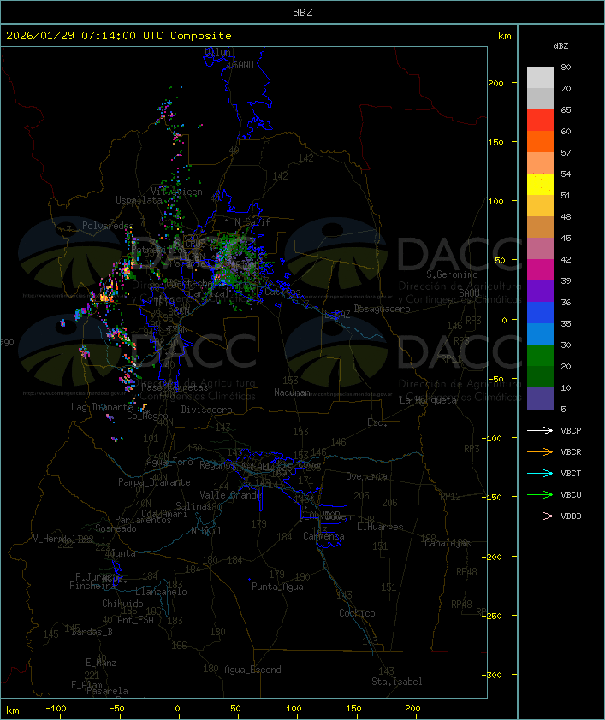605x720 pixels.
Task: Click the 'Carmensa' map label
Action: [x=323, y=536]
